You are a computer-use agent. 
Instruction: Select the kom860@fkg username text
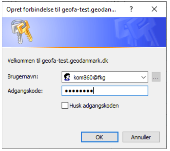[x=89, y=77]
